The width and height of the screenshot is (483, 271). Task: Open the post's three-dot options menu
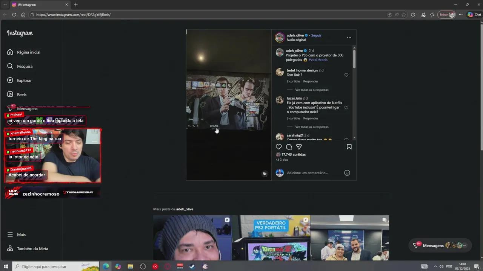click(349, 37)
